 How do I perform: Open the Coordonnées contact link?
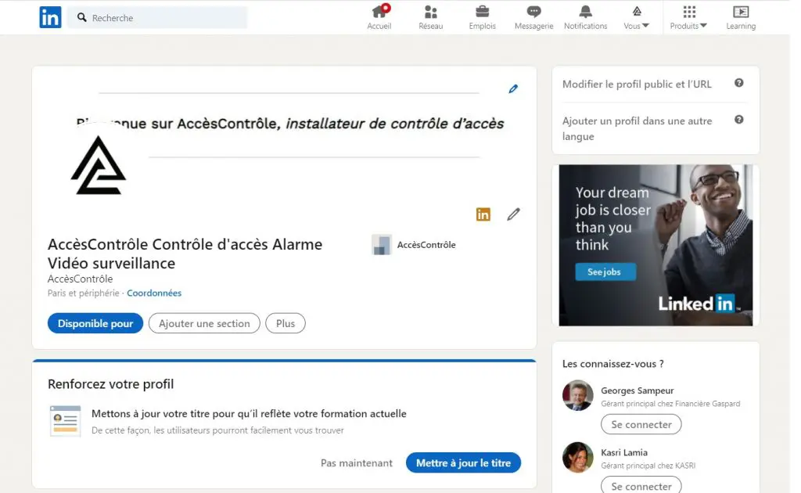pos(154,293)
